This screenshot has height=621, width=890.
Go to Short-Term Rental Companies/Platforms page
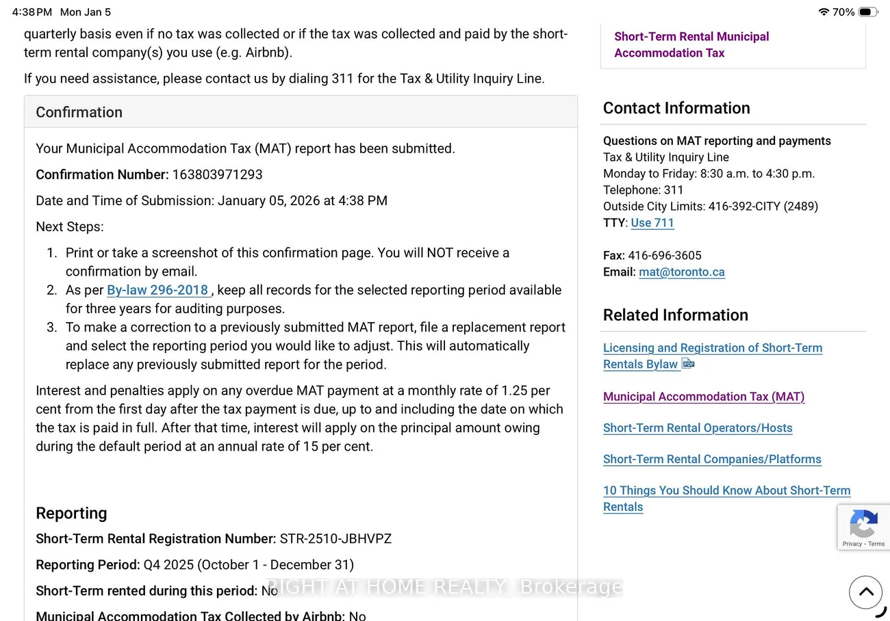tap(712, 460)
